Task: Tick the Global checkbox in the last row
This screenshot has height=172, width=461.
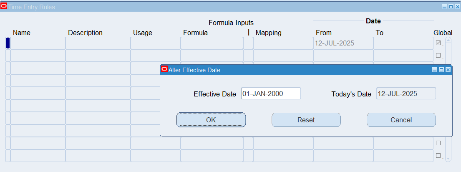Action: (438, 155)
